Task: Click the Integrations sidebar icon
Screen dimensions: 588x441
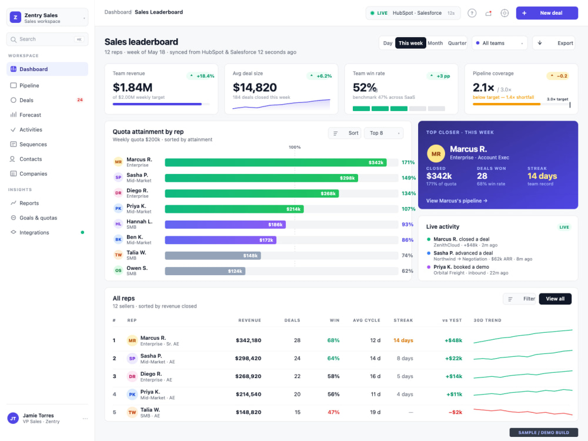Action: 14,232
